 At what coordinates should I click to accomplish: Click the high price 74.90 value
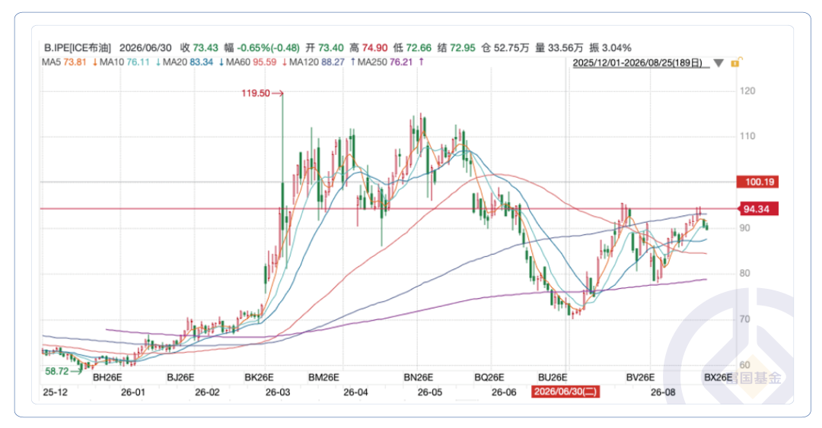(374, 48)
